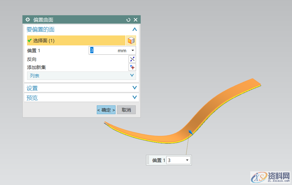Click the 反向 reverse direction icon
The height and width of the screenshot is (185, 292).
132,59
